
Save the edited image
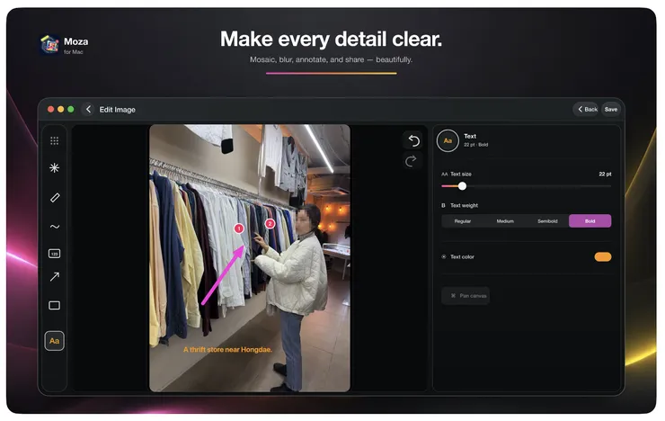611,110
